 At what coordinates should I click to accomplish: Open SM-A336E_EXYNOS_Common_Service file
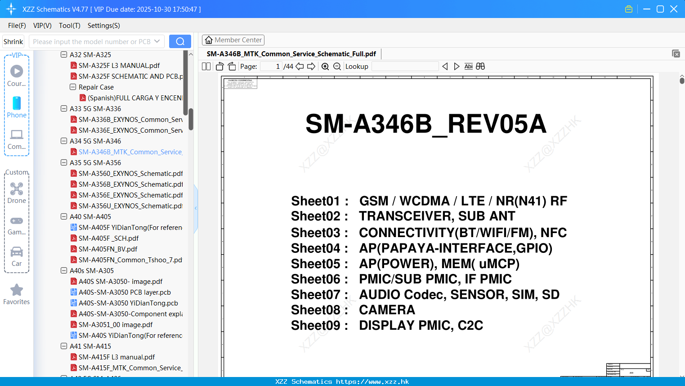[130, 130]
